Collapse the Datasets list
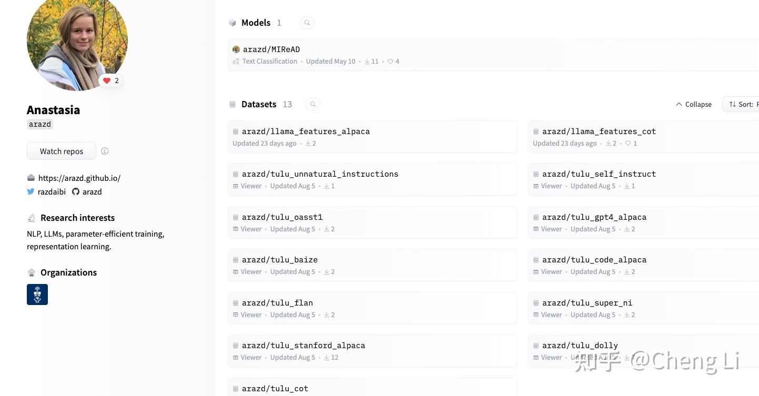 click(694, 104)
